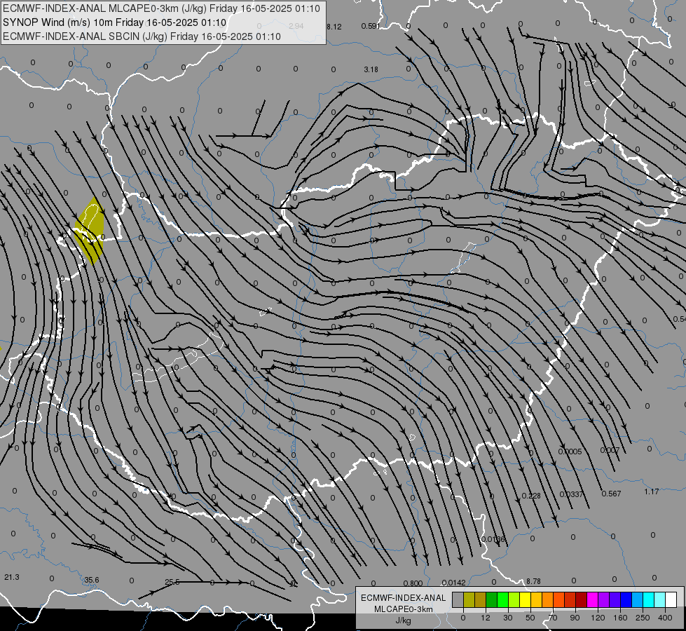Click the legend tick label 250
Screen dimensions: 686x631
pyautogui.click(x=643, y=618)
